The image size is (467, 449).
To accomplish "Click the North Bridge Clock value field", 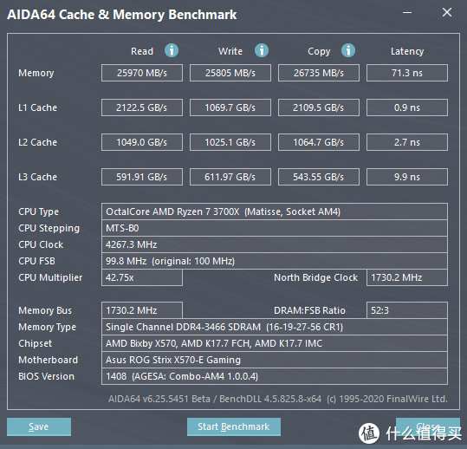I will [407, 277].
